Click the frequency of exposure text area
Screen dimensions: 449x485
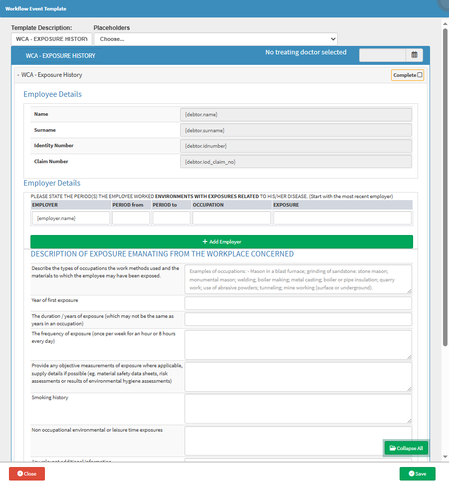(298, 344)
